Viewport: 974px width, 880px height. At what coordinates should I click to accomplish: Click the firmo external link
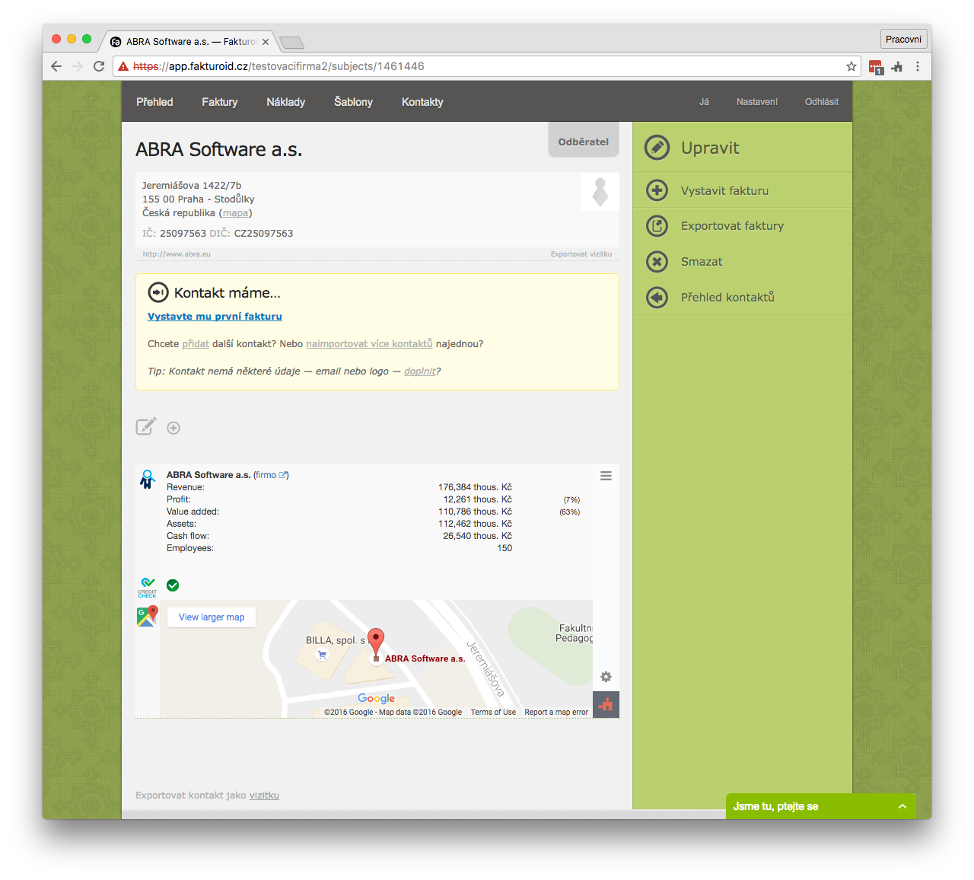pos(271,475)
